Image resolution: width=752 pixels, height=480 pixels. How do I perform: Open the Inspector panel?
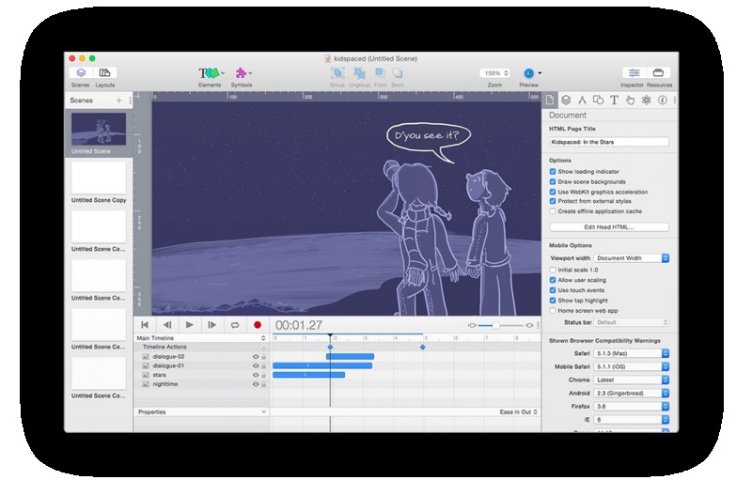pyautogui.click(x=634, y=73)
